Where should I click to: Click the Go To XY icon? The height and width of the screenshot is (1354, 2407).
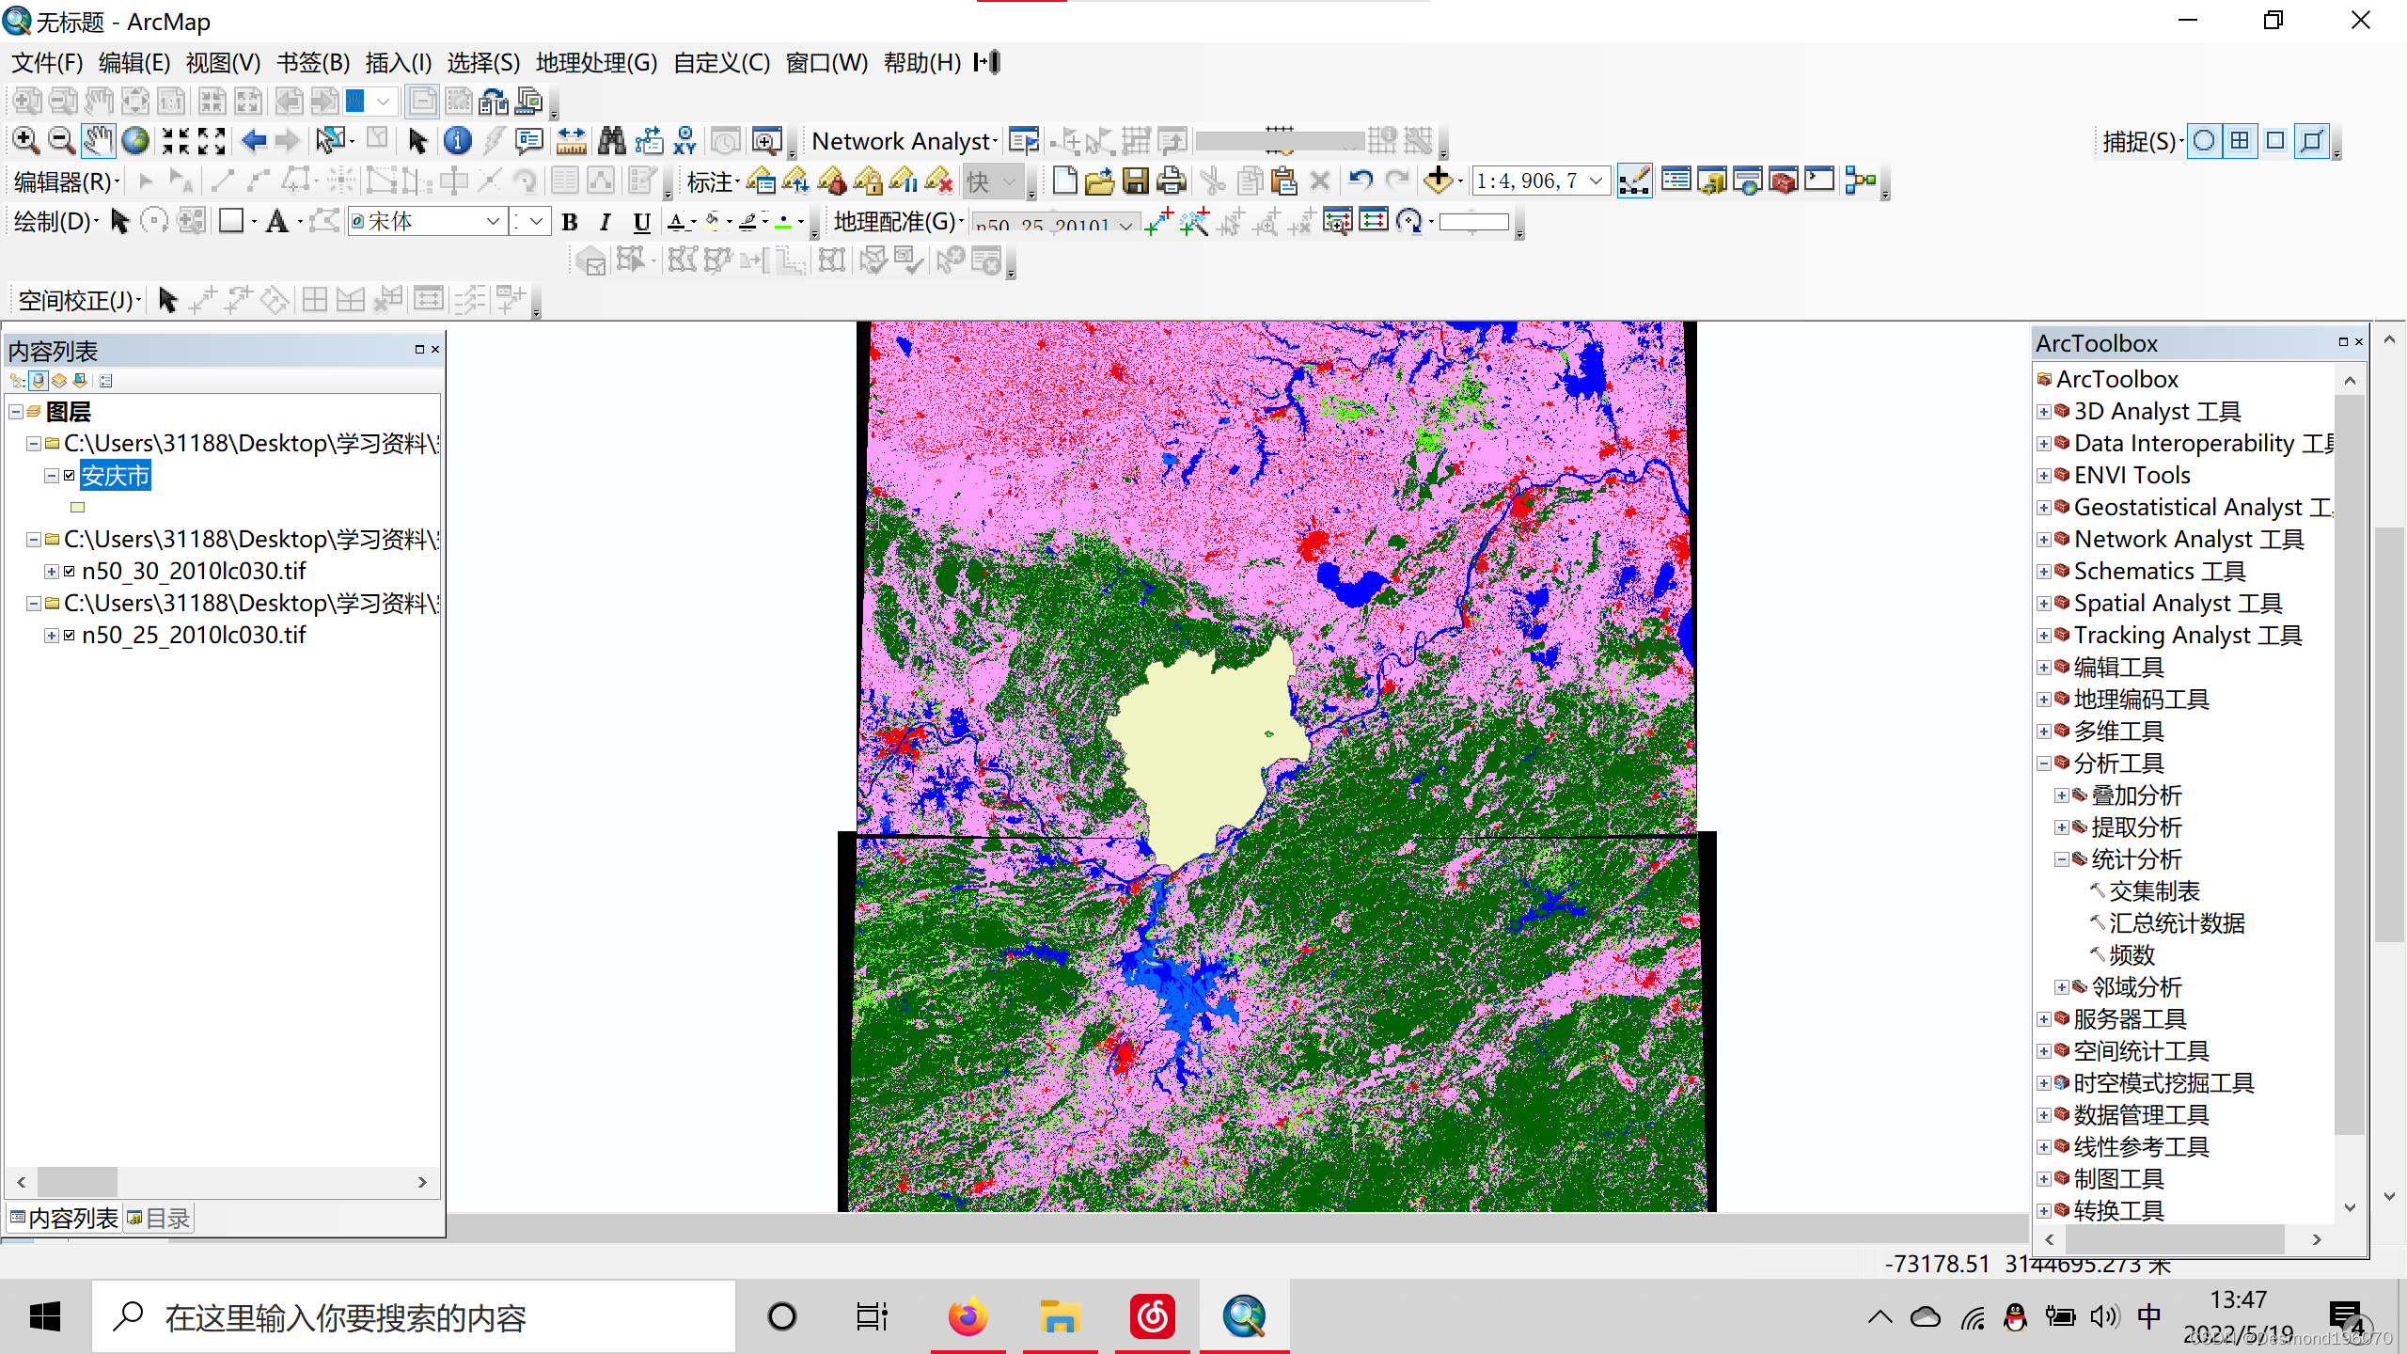pos(684,141)
